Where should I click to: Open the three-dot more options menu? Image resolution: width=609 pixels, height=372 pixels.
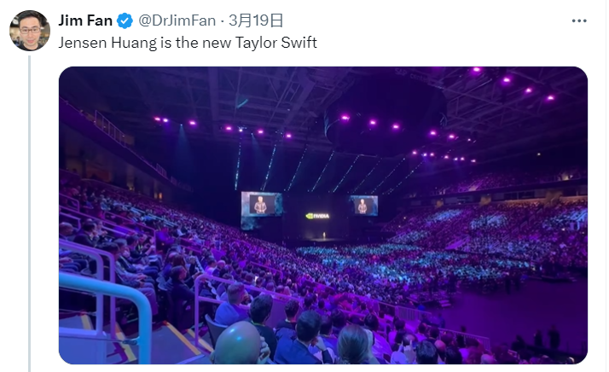tap(579, 21)
